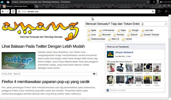The height and width of the screenshot is (100, 171).
Task: Click the vertical page scrollbar
Action: tap(170, 56)
